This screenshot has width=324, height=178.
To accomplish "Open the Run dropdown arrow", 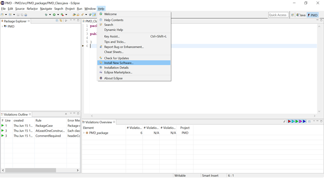I will click(x=58, y=15).
